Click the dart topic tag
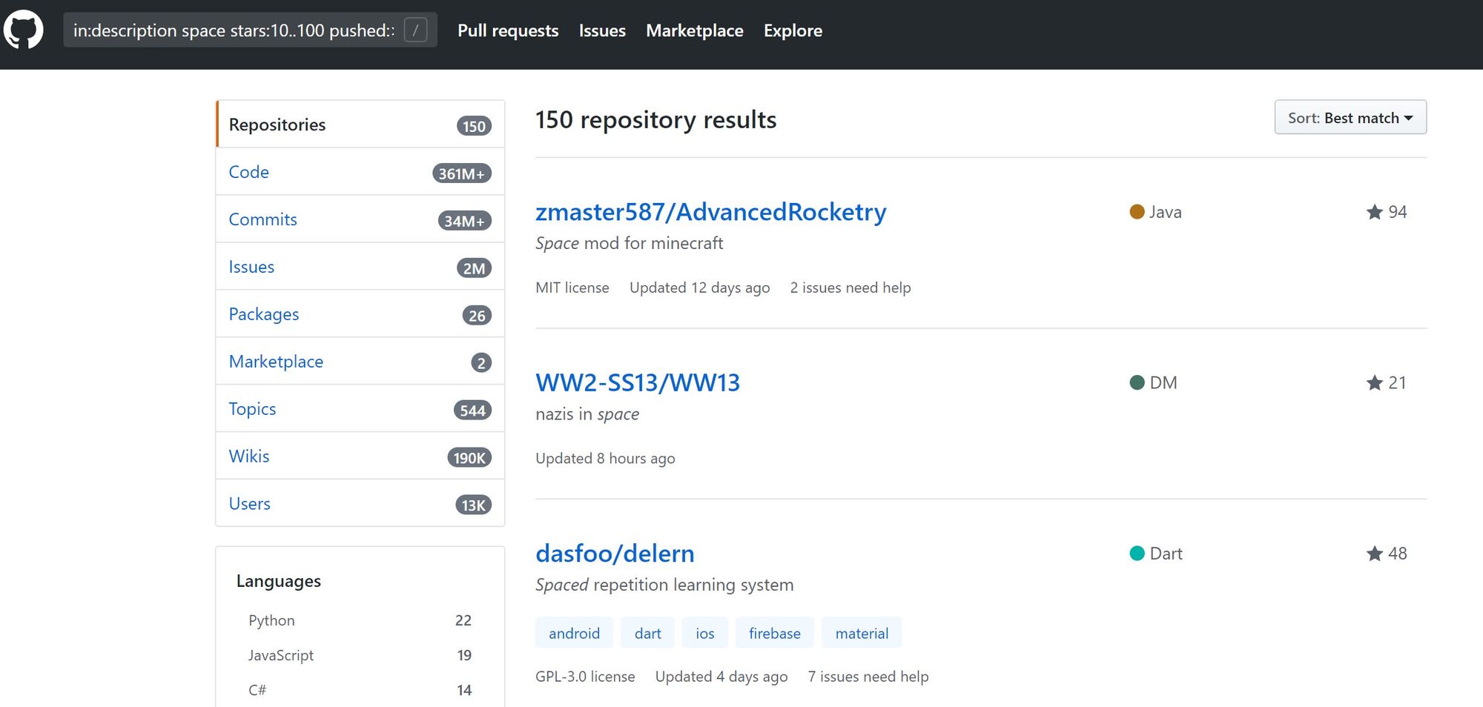The height and width of the screenshot is (707, 1483). click(647, 633)
